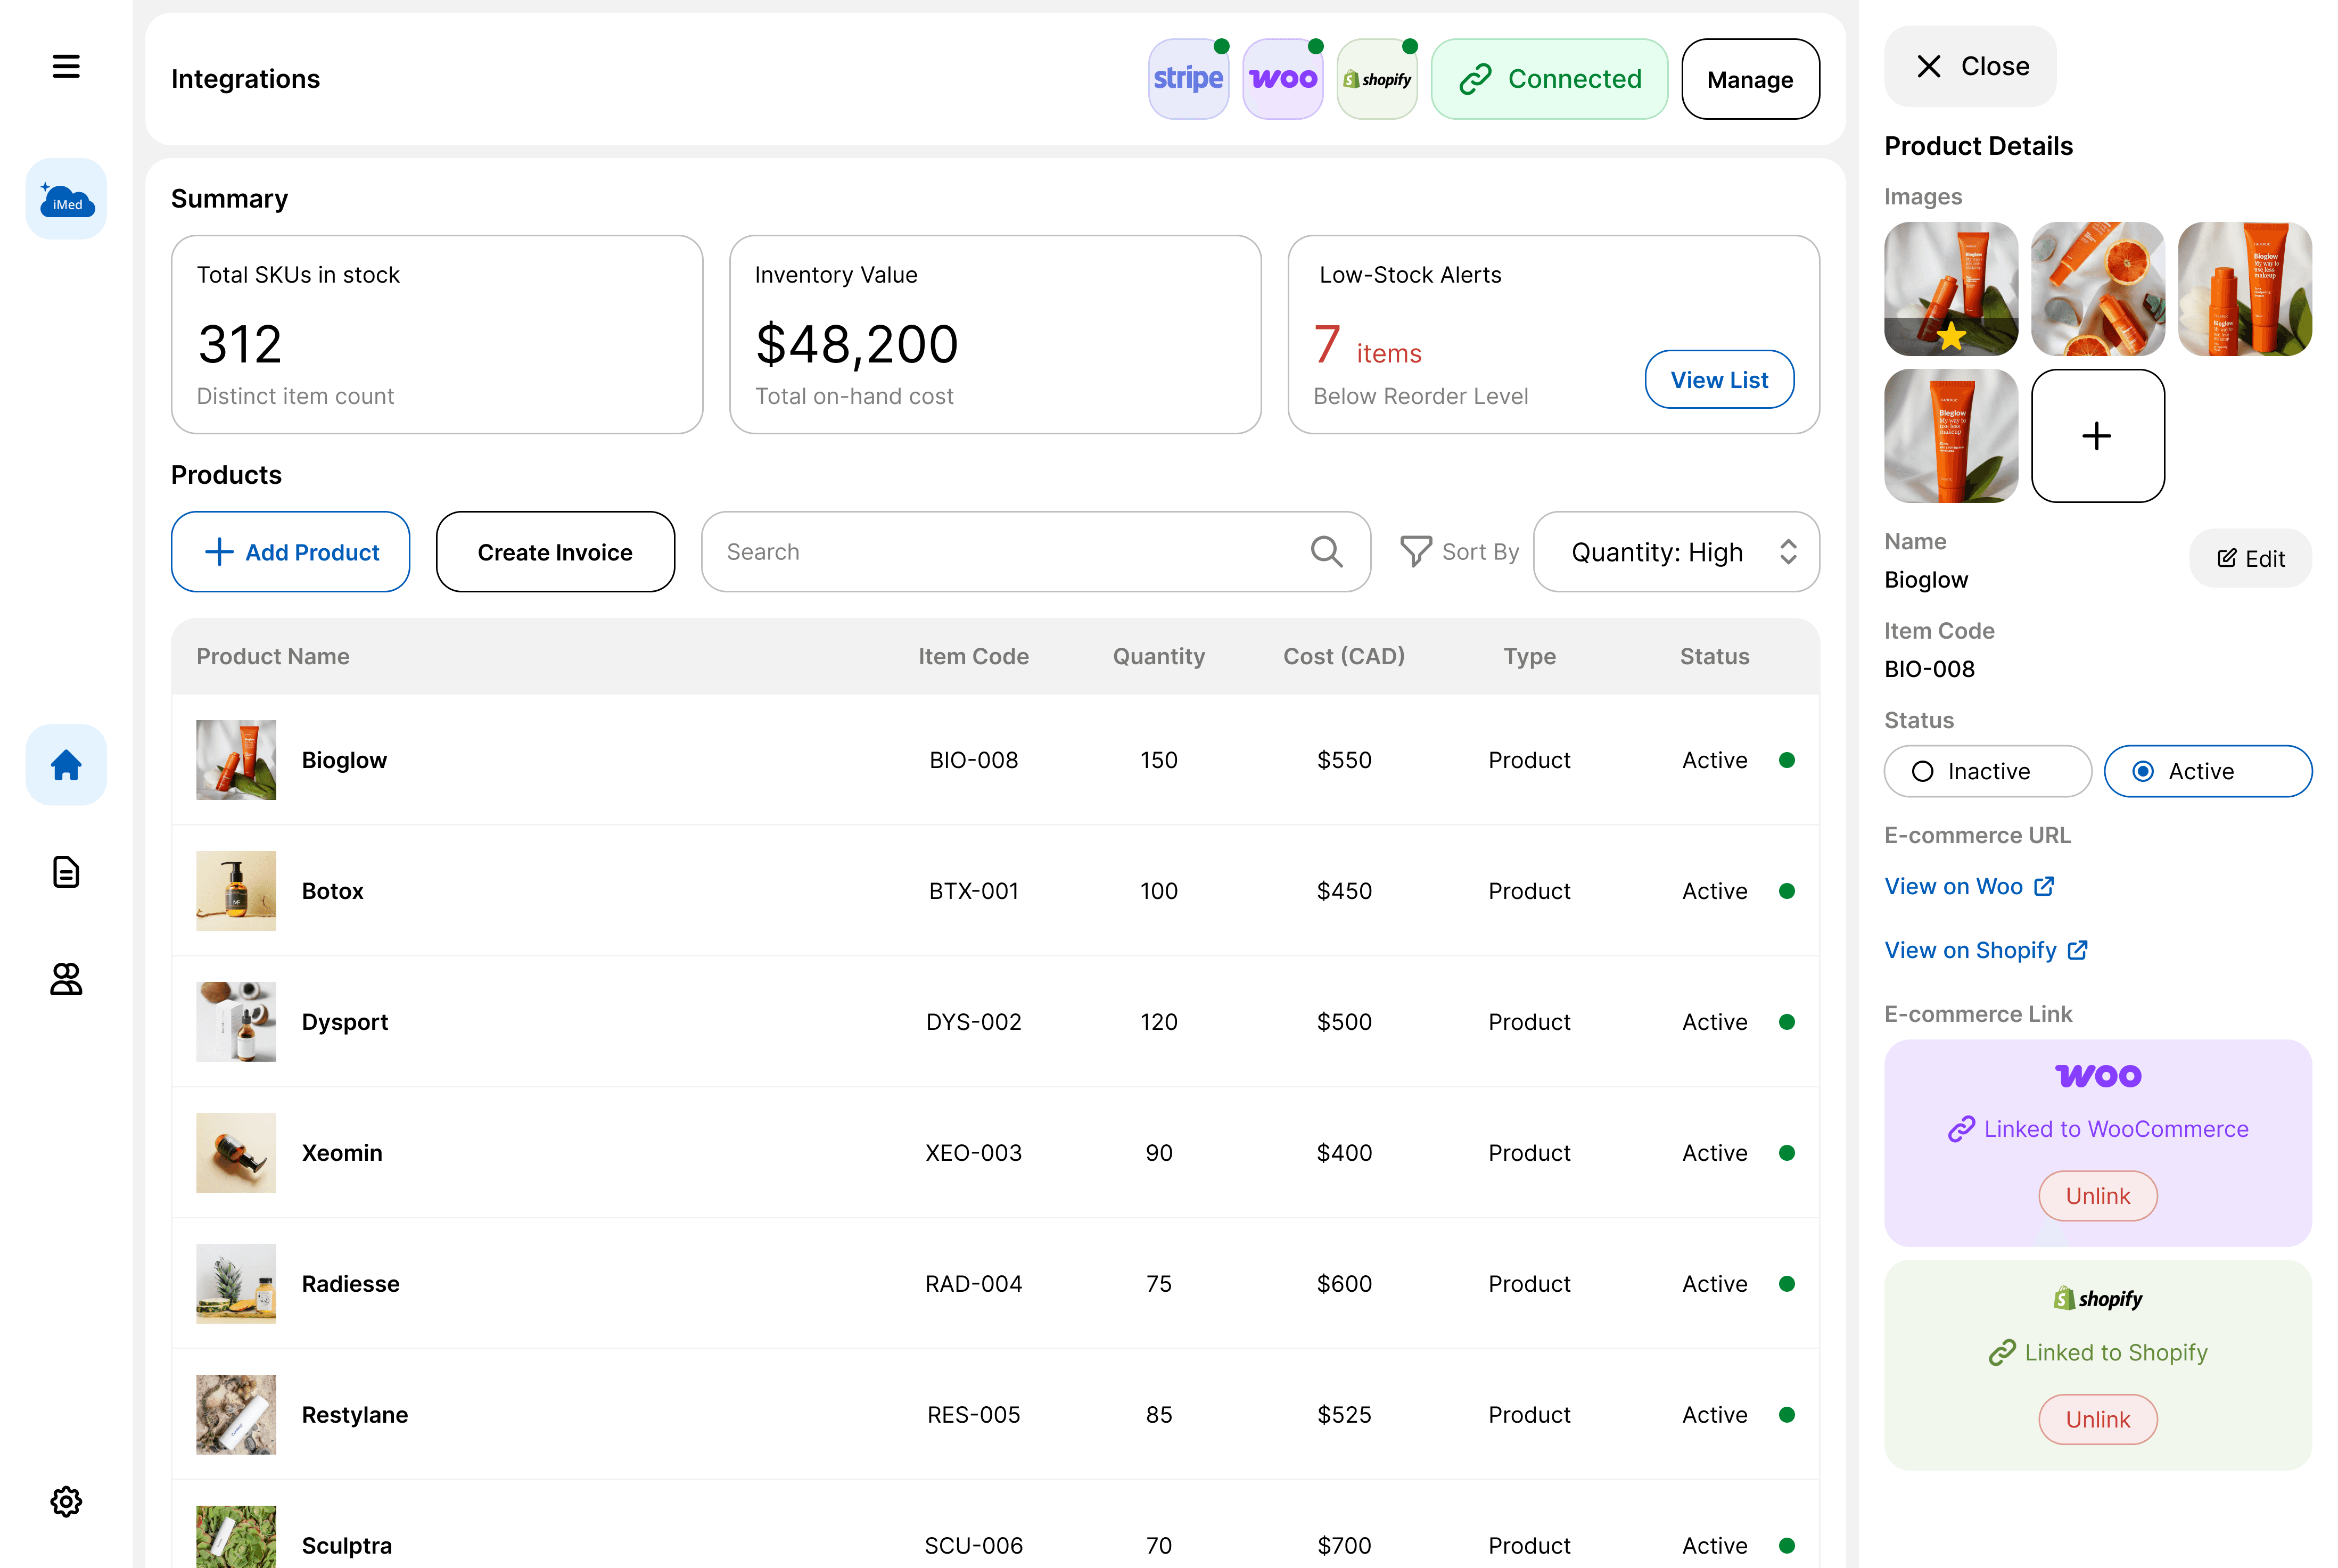This screenshot has width=2338, height=1568.
Task: Open the Quantity: High sort dropdown
Action: [1676, 552]
